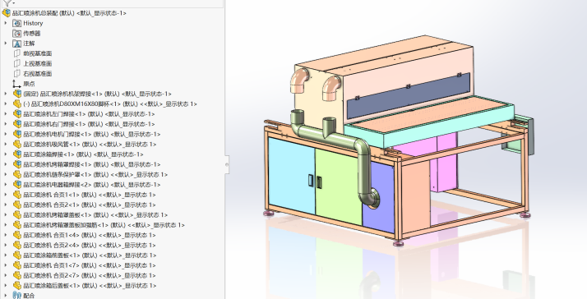This screenshot has width=587, height=299.
Task: Expand the D80XM16X80脚杯<1> part
Action: click(x=6, y=104)
